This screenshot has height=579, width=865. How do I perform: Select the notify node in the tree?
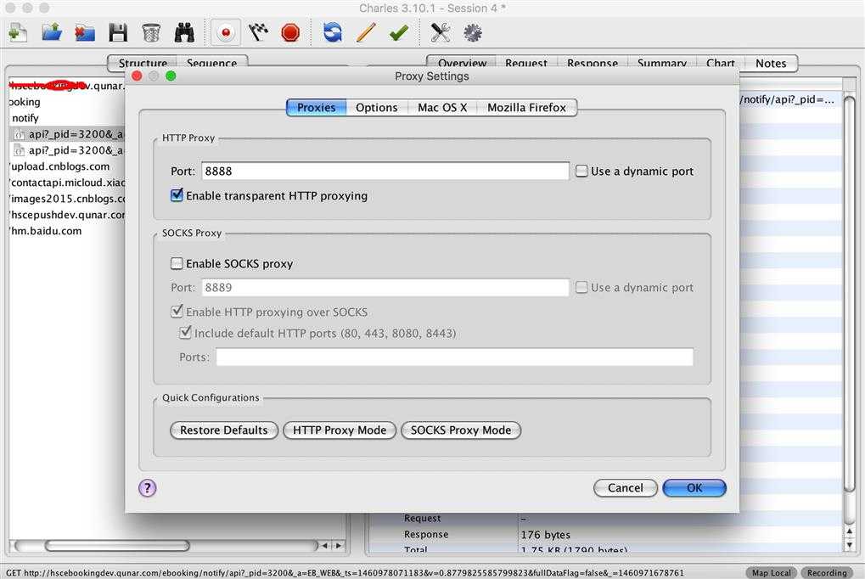pyautogui.click(x=25, y=118)
